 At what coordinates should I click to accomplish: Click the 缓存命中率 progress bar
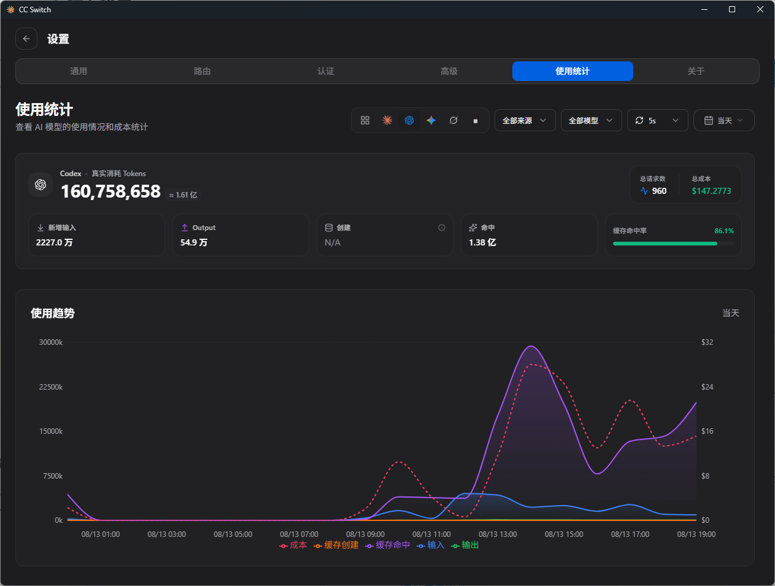[673, 244]
